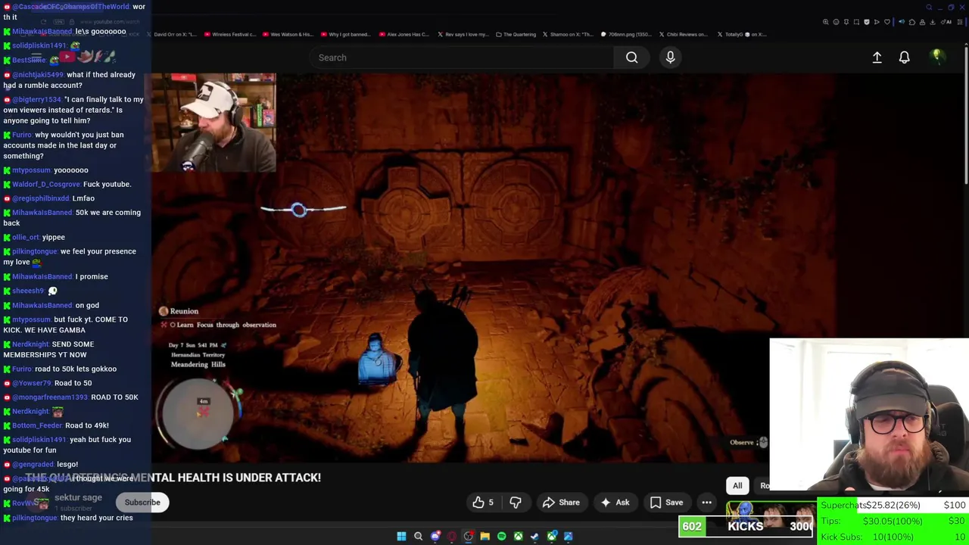The image size is (969, 545).
Task: Switch to the Wes Watson & His tab
Action: [287, 34]
